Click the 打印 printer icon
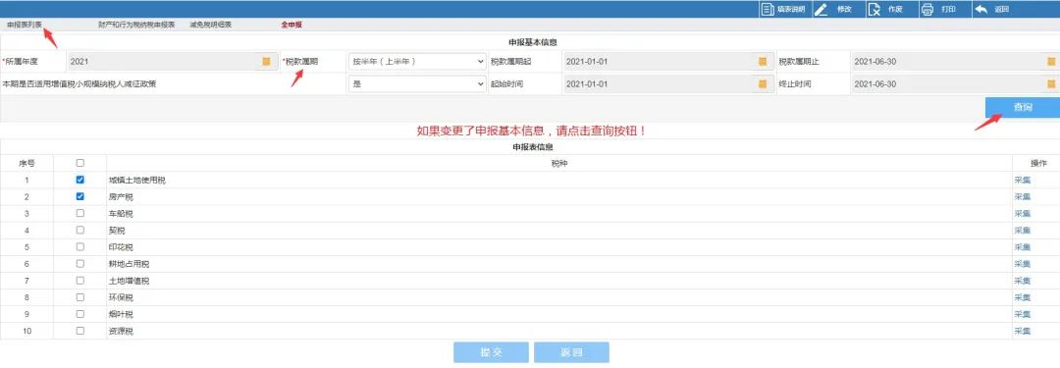The width and height of the screenshot is (1060, 368). point(927,10)
